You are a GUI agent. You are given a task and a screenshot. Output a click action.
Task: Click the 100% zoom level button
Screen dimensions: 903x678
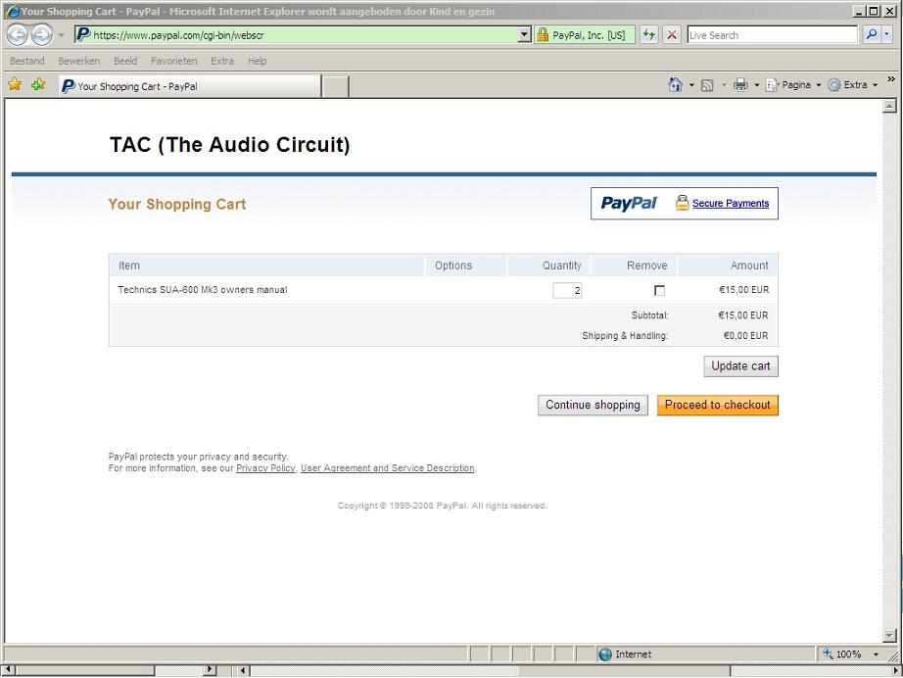pyautogui.click(x=843, y=654)
